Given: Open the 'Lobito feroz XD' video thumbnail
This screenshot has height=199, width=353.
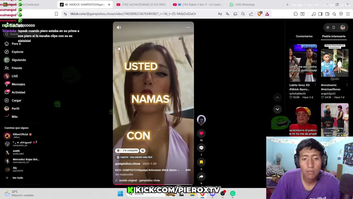Looking at the screenshot, I should tap(303, 63).
